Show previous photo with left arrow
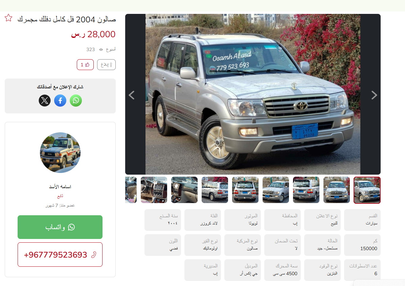This screenshot has width=405, height=286. (132, 95)
